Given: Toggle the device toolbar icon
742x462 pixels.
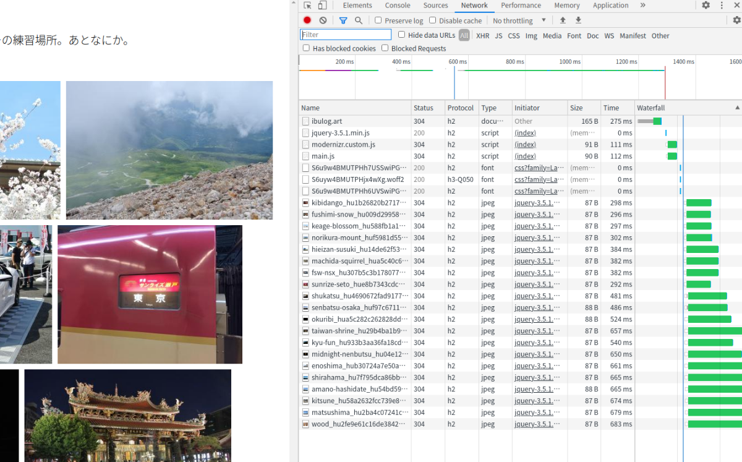Looking at the screenshot, I should click(x=322, y=6).
